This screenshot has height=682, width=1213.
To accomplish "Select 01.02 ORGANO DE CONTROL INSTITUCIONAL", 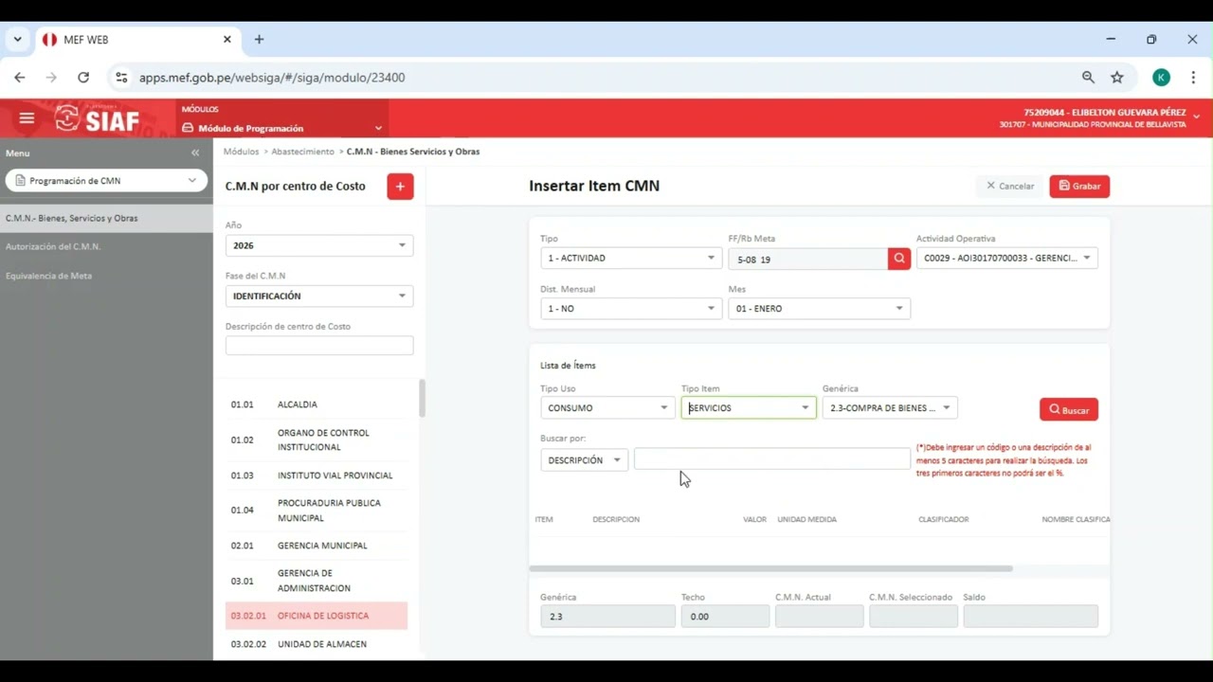I will (317, 440).
